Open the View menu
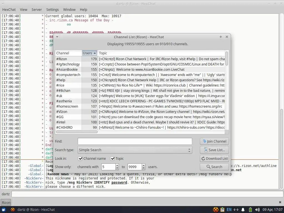 click(x=24, y=10)
